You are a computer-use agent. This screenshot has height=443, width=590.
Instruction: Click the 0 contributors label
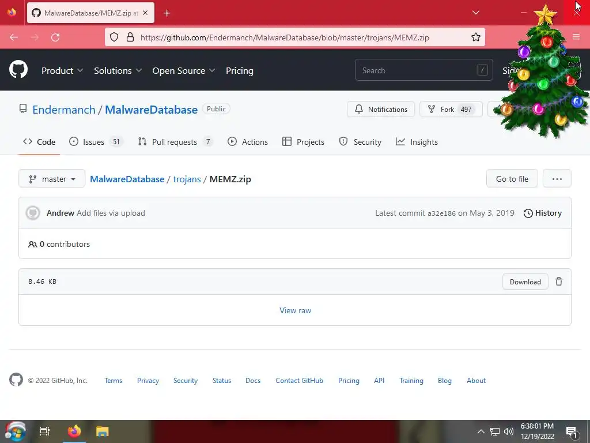(59, 244)
